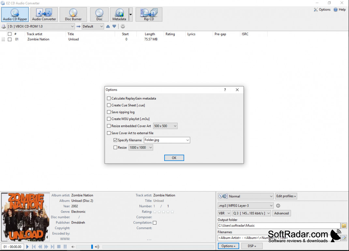Screen dimensions: 349x251
Task: Open the Default drive profile dropdown
Action: coord(93,26)
